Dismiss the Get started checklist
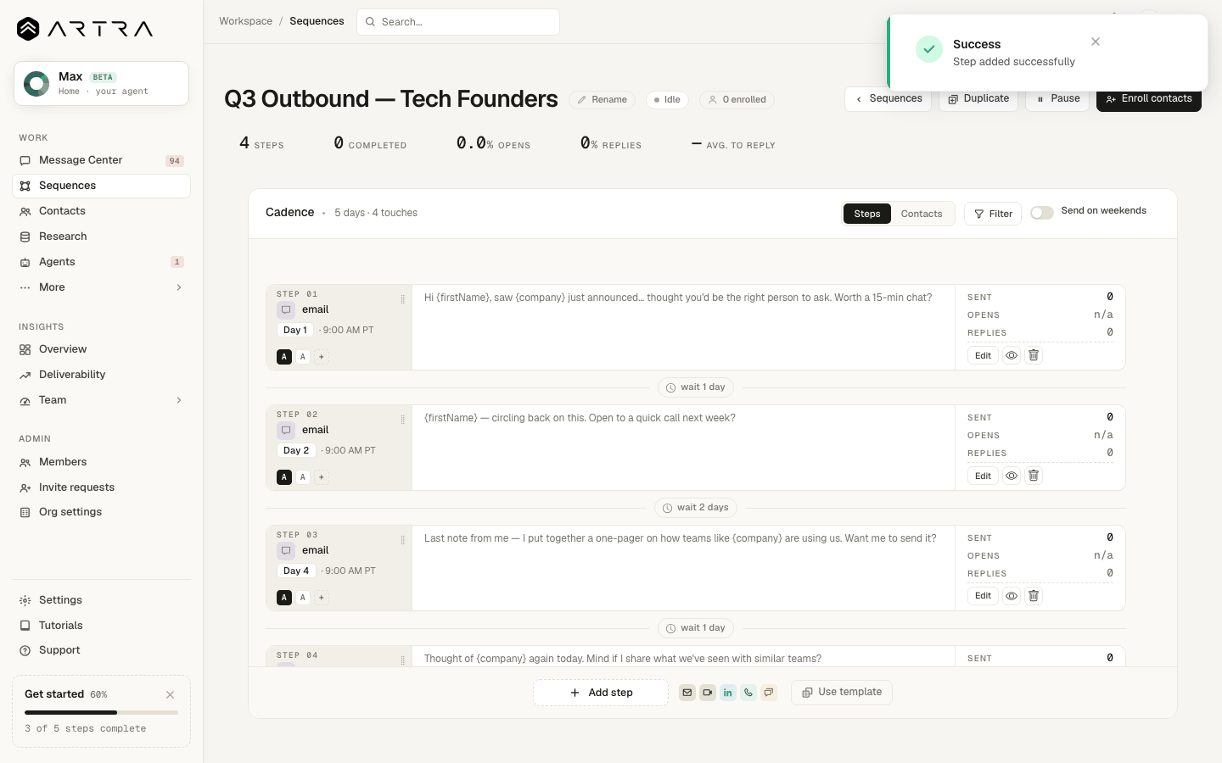The width and height of the screenshot is (1222, 763). (x=171, y=694)
